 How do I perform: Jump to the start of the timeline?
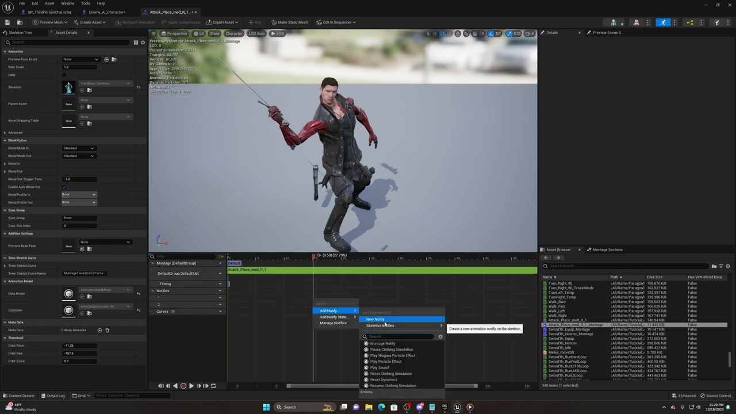(160, 386)
